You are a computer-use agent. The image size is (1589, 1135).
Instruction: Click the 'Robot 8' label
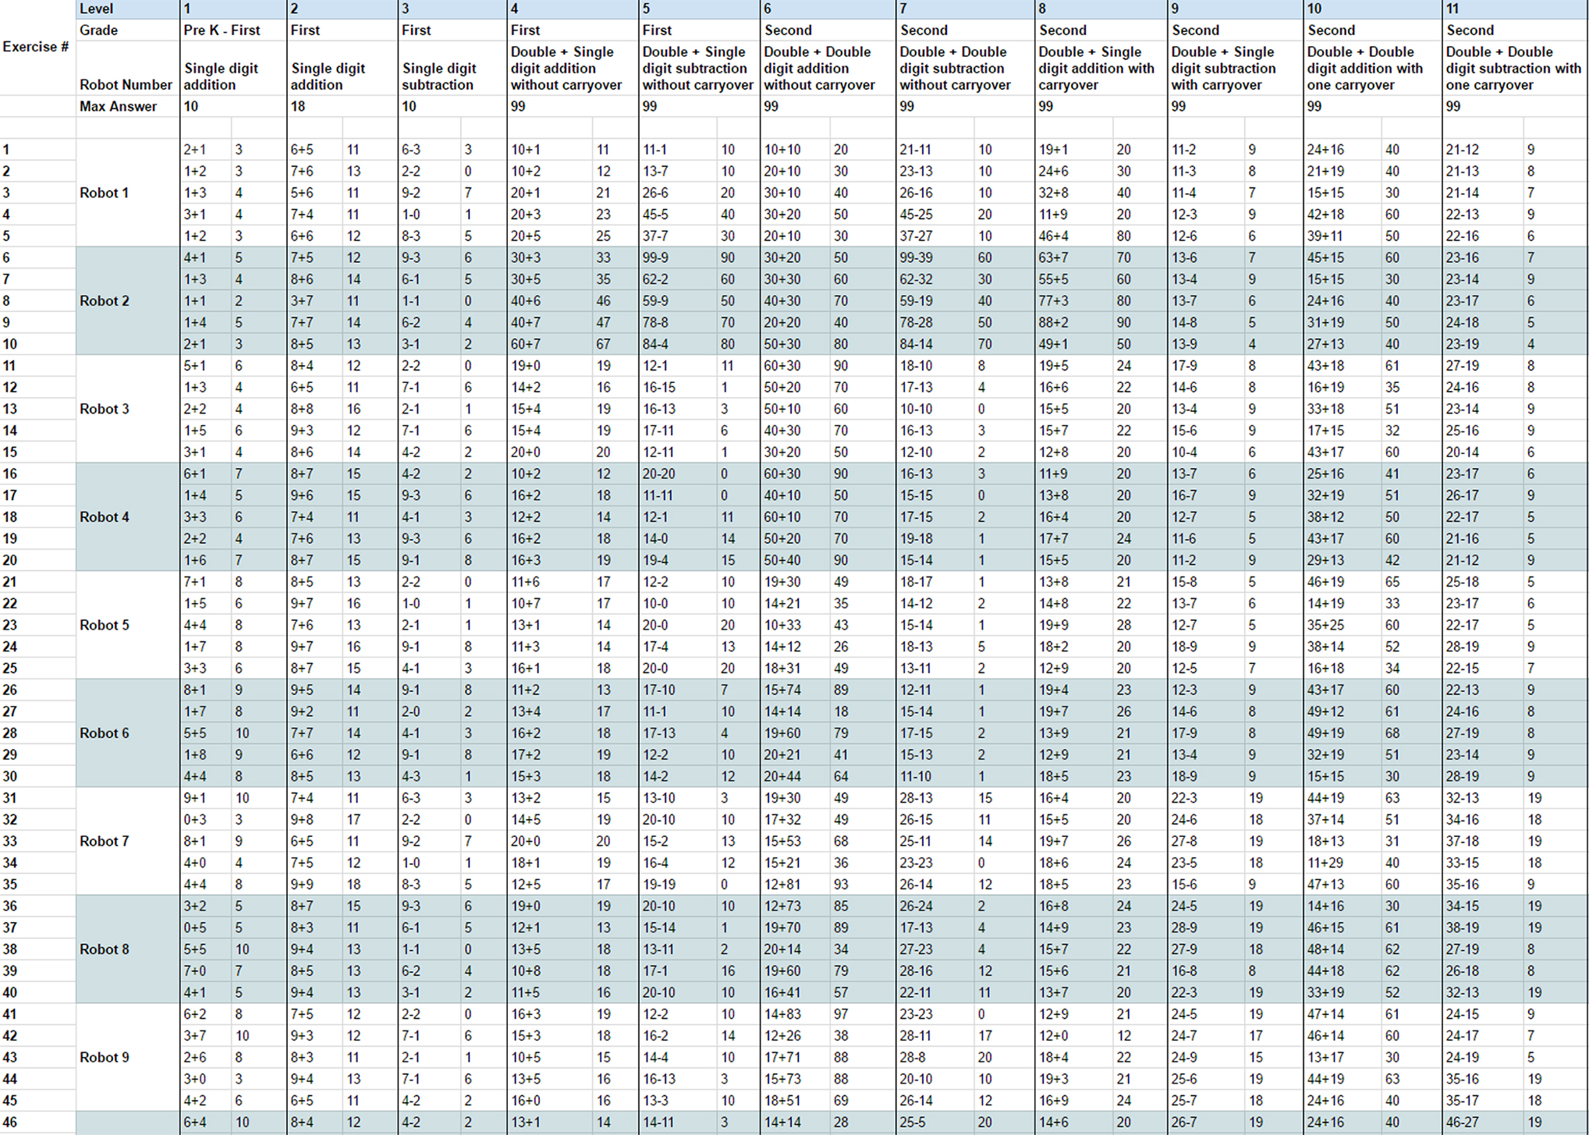click(x=105, y=949)
